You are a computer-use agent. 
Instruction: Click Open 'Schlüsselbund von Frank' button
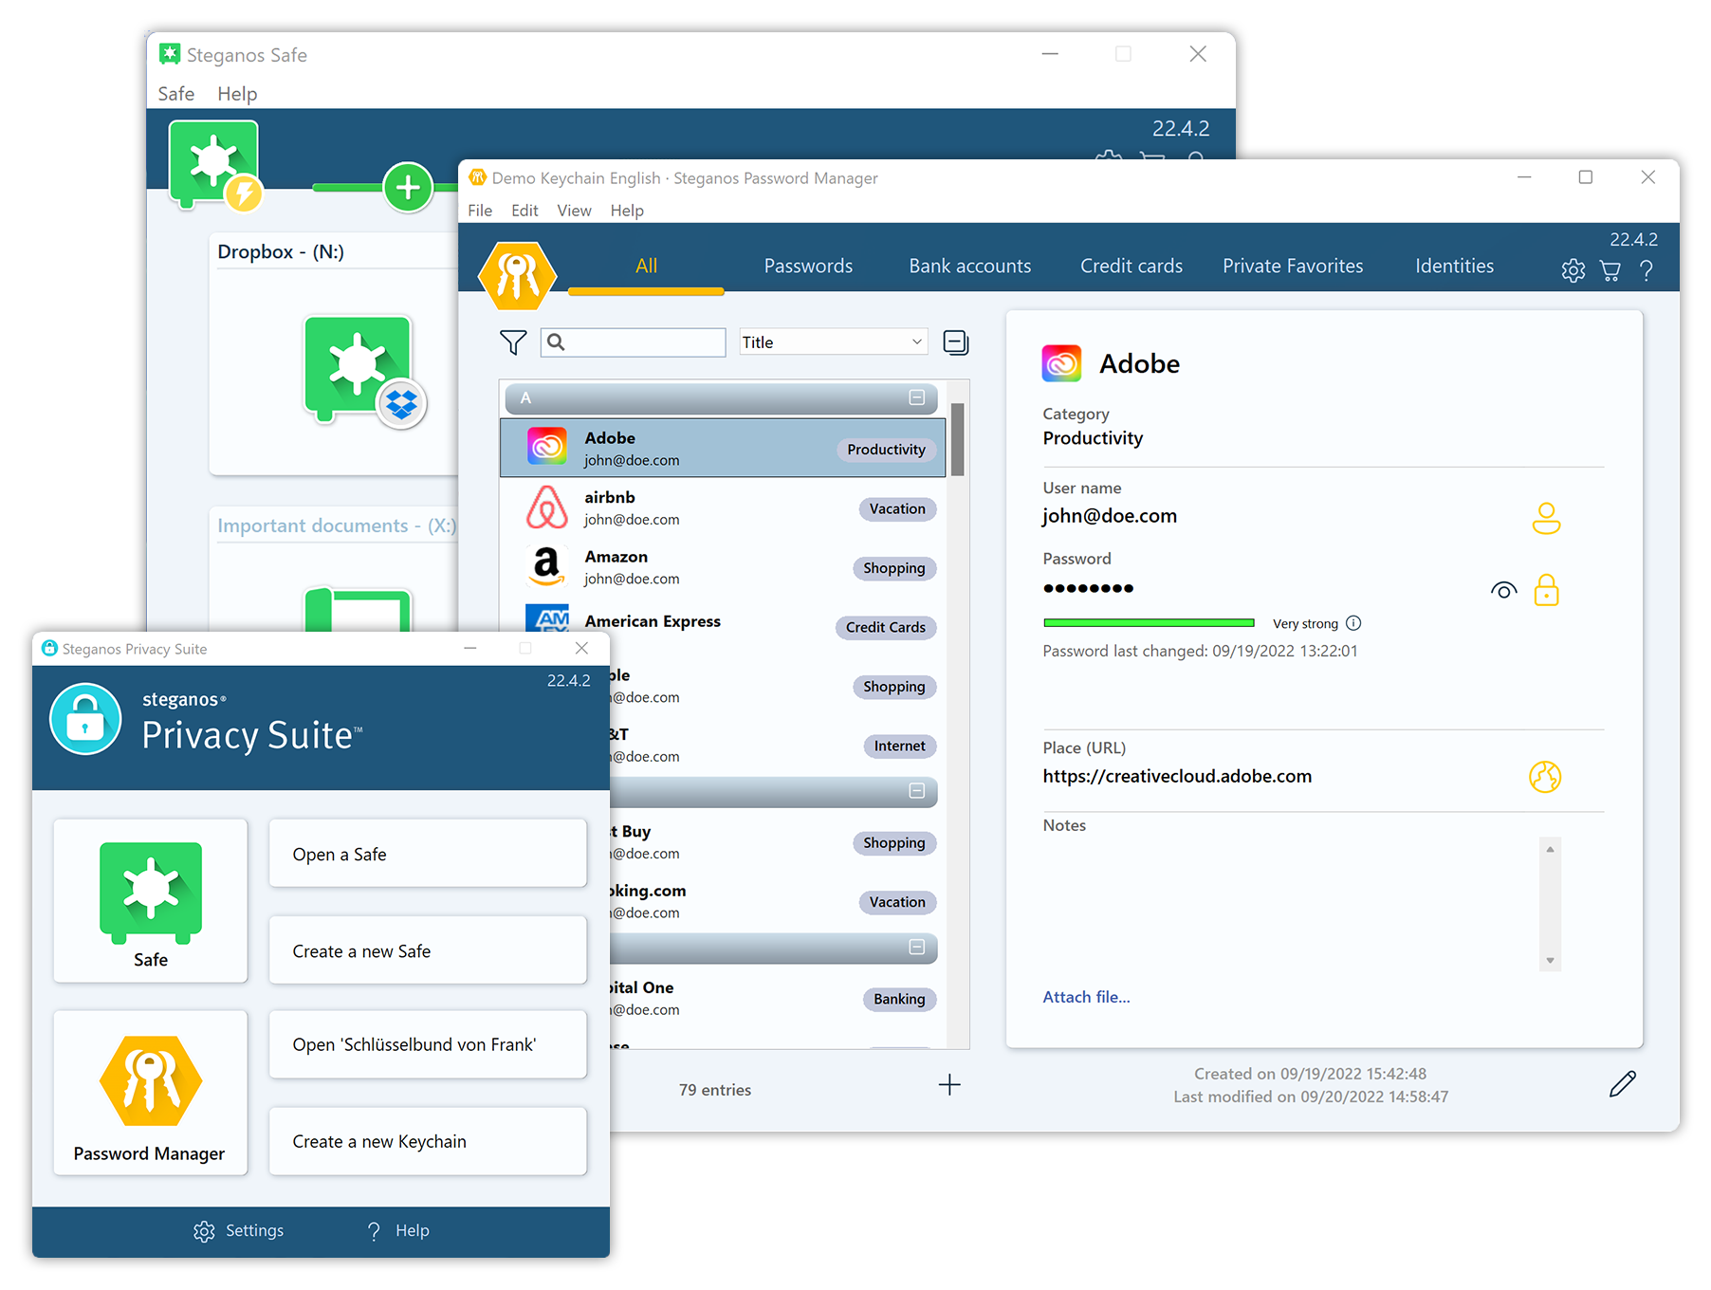[x=428, y=1044]
